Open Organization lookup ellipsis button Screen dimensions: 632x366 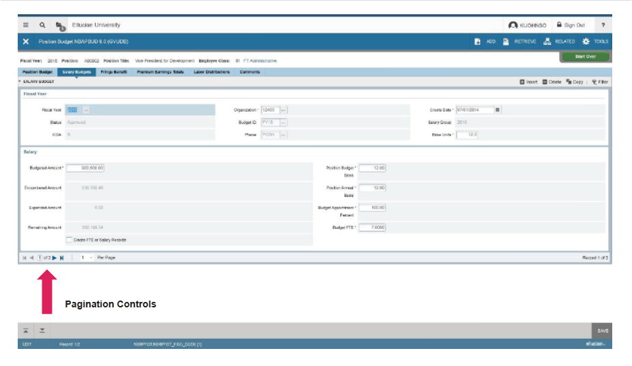(x=284, y=110)
